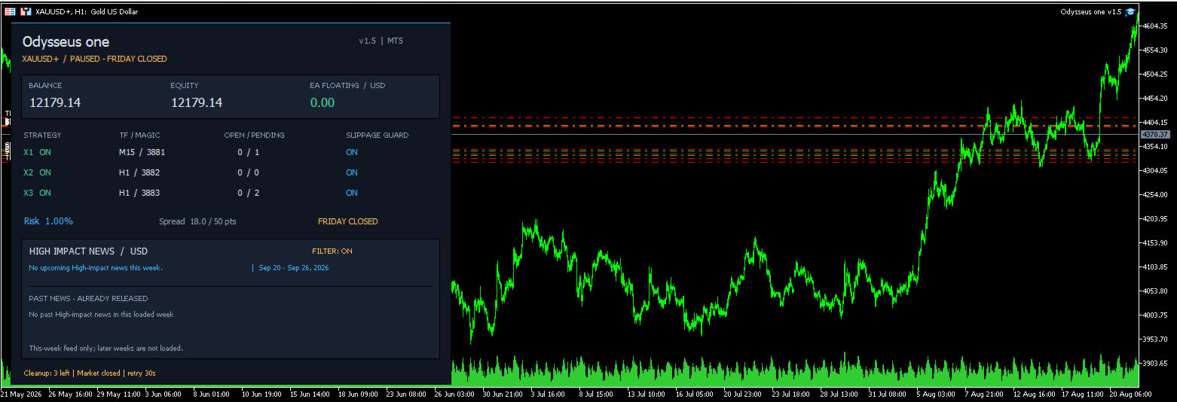Click the HIGH IMPACT NEWS / USD header
The height and width of the screenshot is (402, 1177).
pos(88,251)
